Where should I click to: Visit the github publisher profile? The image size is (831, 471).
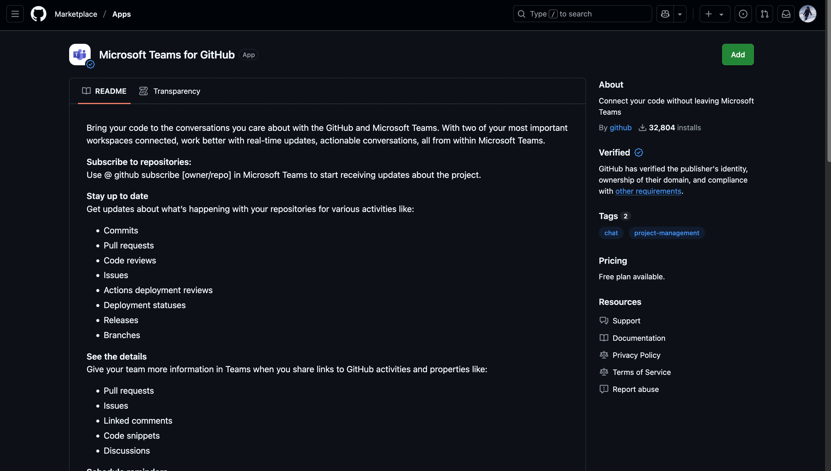[620, 128]
